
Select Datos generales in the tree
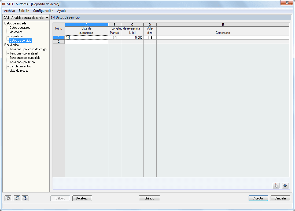[20, 28]
